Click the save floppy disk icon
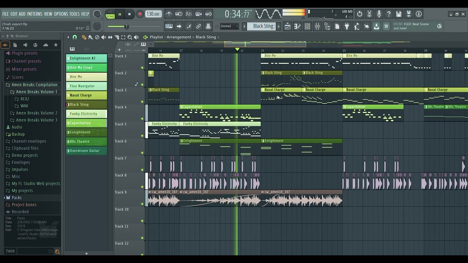The image size is (468, 263). 399,14
